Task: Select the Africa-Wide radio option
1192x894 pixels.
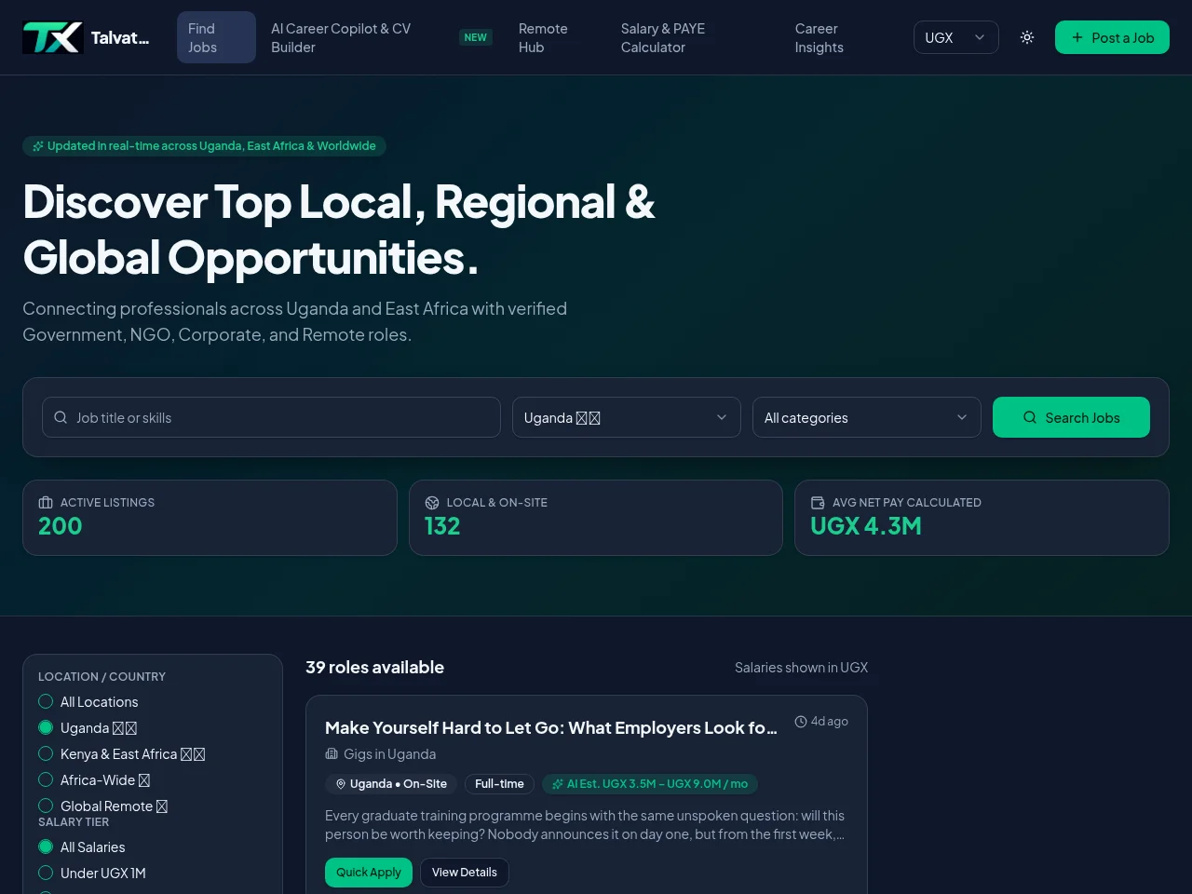Action: click(46, 779)
